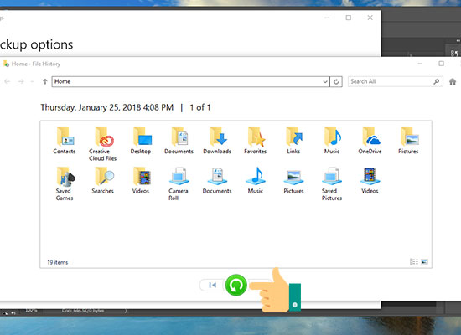Select the OneDrive folder
This screenshot has height=335, width=461.
pyautogui.click(x=370, y=141)
